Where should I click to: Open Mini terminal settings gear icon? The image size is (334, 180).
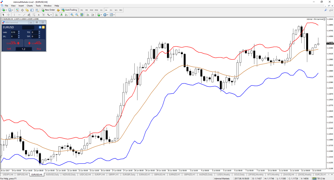point(40,27)
